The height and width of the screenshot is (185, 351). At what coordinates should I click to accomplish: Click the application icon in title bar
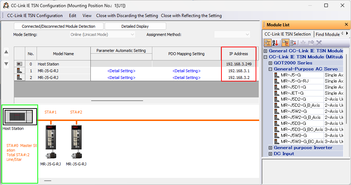pyautogui.click(x=6, y=5)
